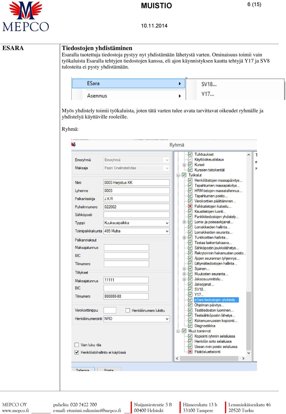Click the Tilitykset Maksajatunnus field with 11111
The width and height of the screenshot is (286, 414).
click(126, 280)
